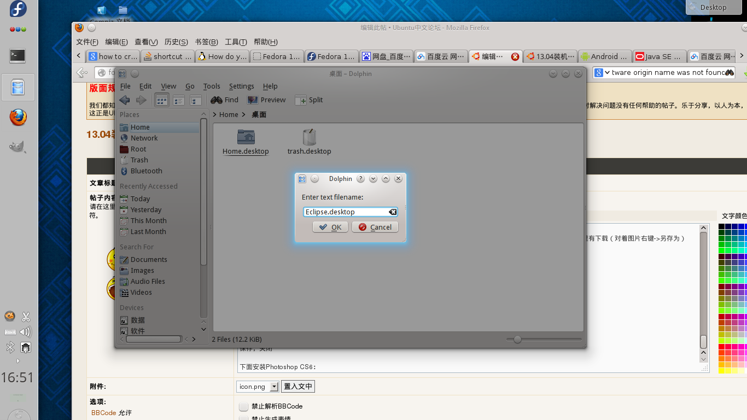
Task: Switch to the Java SE tab
Action: pos(660,56)
